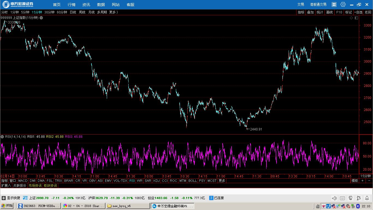Screen dimensions: 373x210
Task: Open the 指标 menu in bottom indicator bar
Action: click(x=4, y=181)
